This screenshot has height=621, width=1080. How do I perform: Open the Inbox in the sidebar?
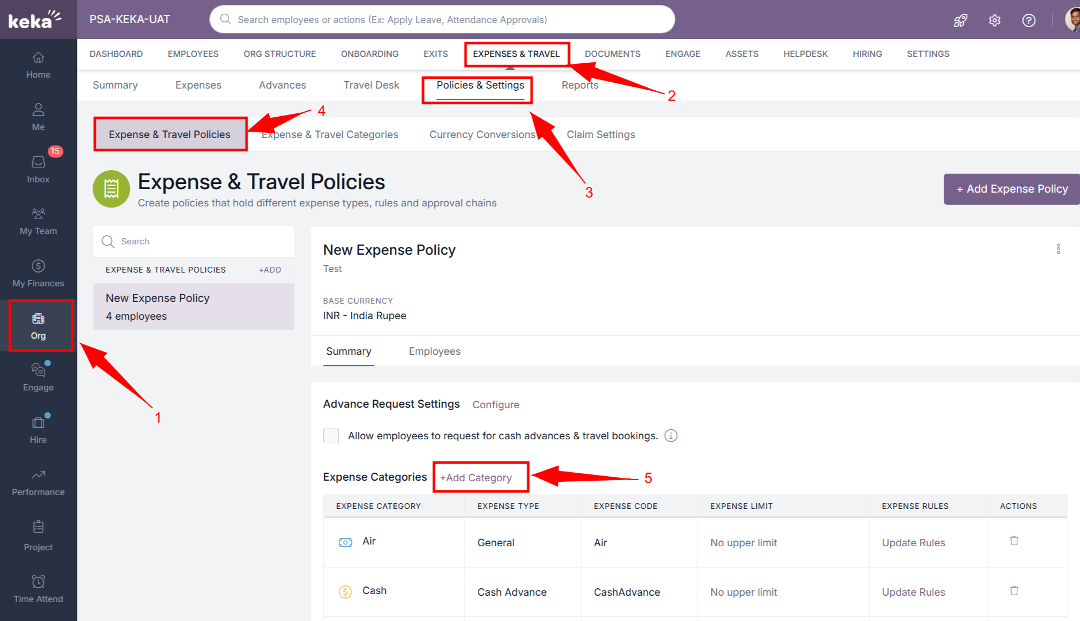click(x=38, y=168)
